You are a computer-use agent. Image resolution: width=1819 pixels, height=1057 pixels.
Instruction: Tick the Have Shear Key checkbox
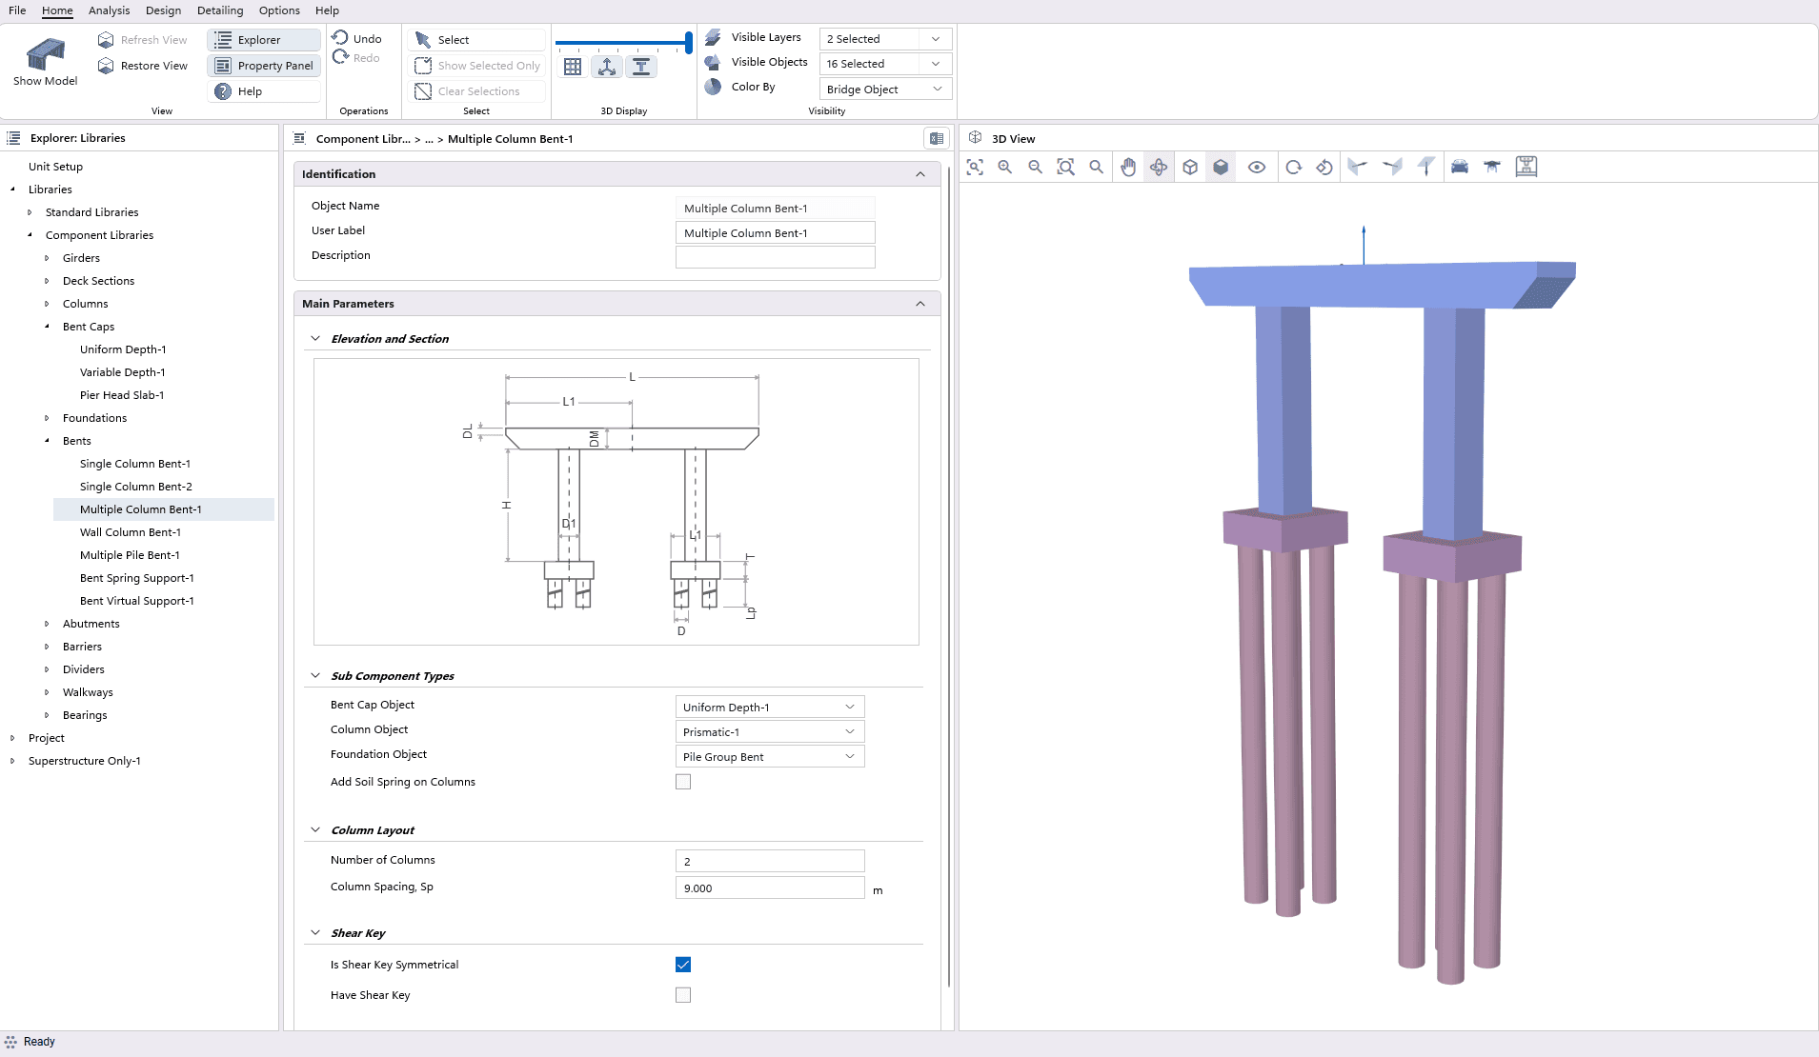pos(683,995)
